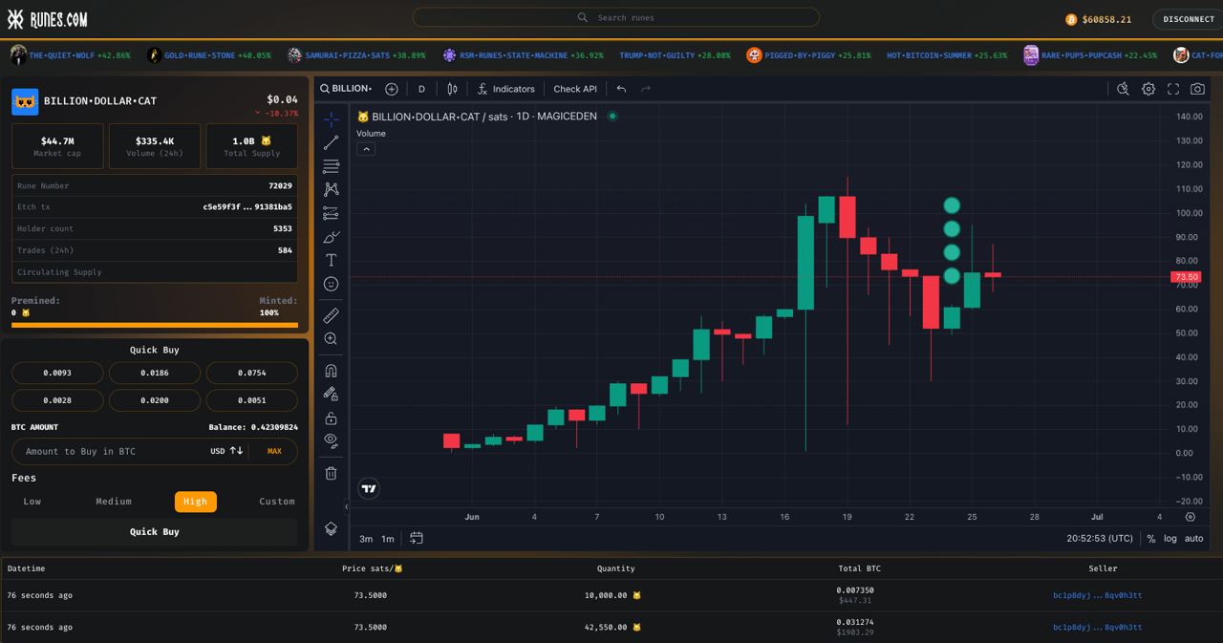1223x643 pixels.
Task: Enter chart fullscreen mode
Action: (x=1172, y=89)
